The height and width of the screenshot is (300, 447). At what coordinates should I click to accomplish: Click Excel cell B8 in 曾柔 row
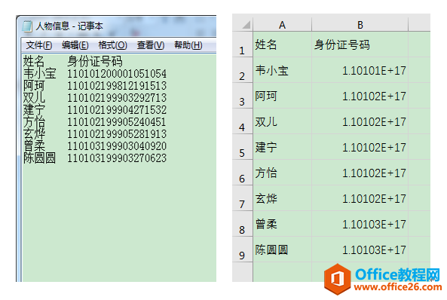click(360, 224)
